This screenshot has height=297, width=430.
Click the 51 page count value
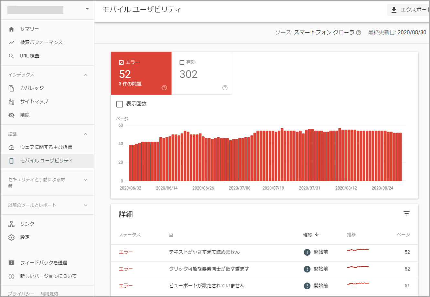[x=407, y=286]
